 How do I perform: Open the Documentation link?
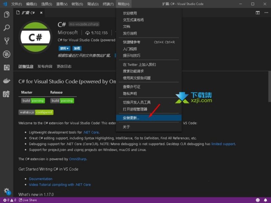click(x=41, y=179)
